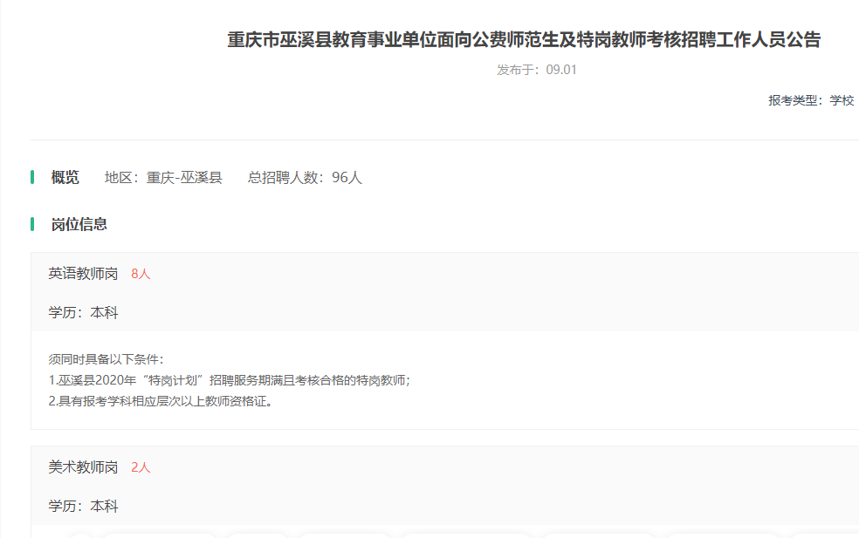Click condition 1 about 2020年特岗计划
This screenshot has width=859, height=538.
coord(230,380)
